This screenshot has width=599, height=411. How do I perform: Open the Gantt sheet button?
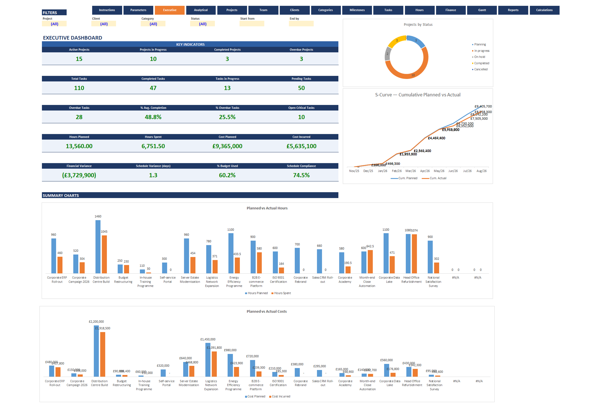coord(482,10)
